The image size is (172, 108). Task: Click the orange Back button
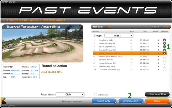[157, 101]
